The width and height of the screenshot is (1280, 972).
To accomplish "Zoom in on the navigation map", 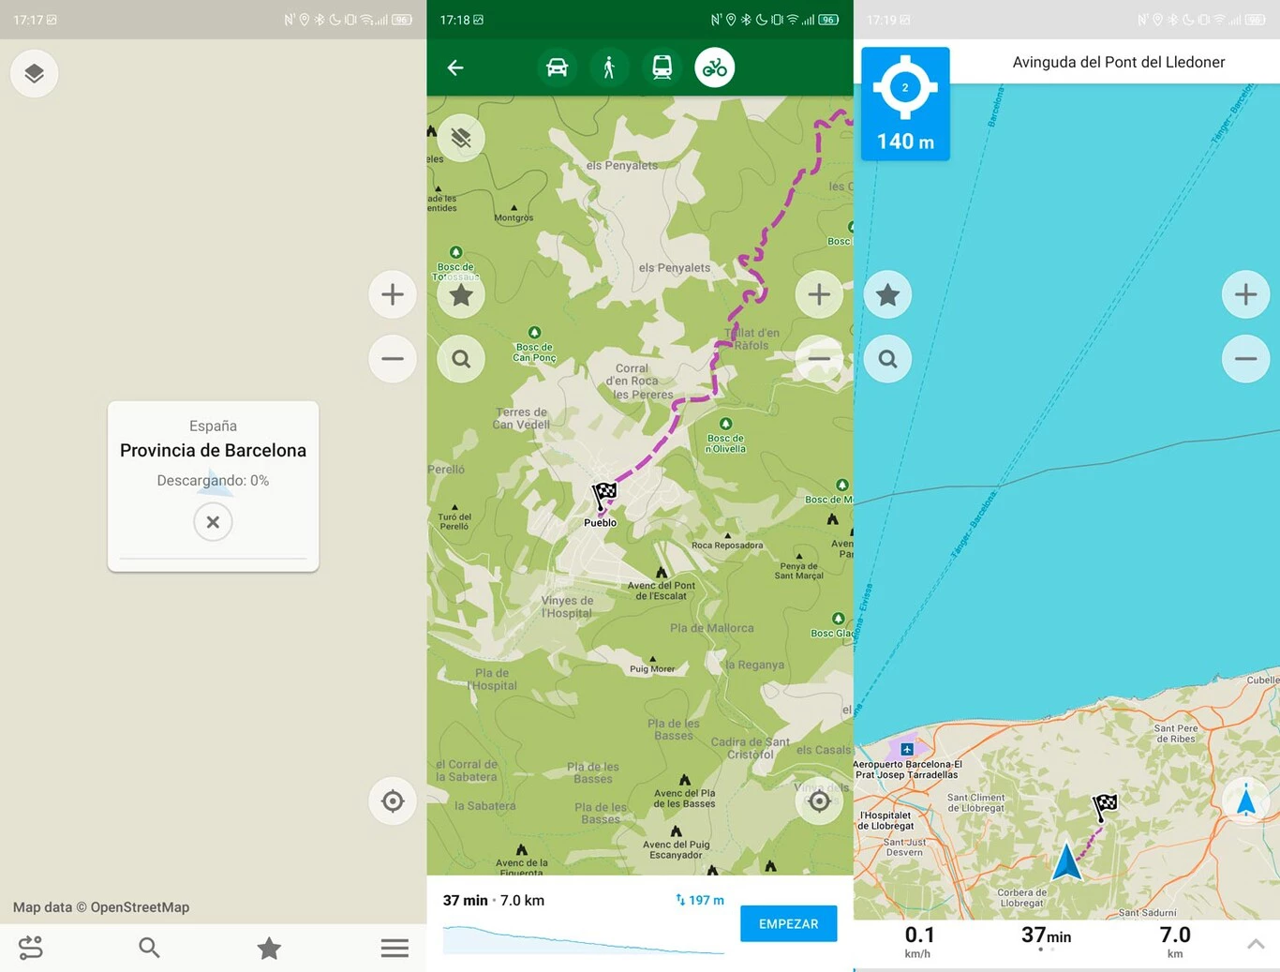I will (1245, 294).
